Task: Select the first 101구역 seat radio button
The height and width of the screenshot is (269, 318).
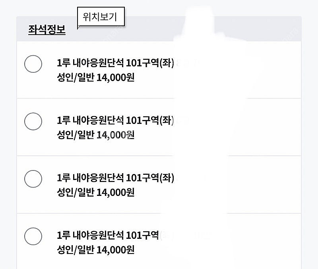Action: tap(33, 64)
